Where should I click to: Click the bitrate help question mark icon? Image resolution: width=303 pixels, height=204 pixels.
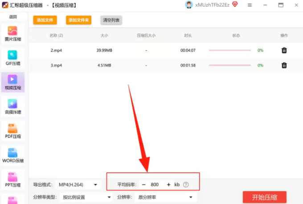tap(186, 185)
